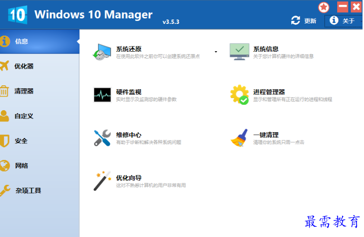The image size is (364, 237).
Task: Open the 清理器 tab
Action: click(40, 91)
